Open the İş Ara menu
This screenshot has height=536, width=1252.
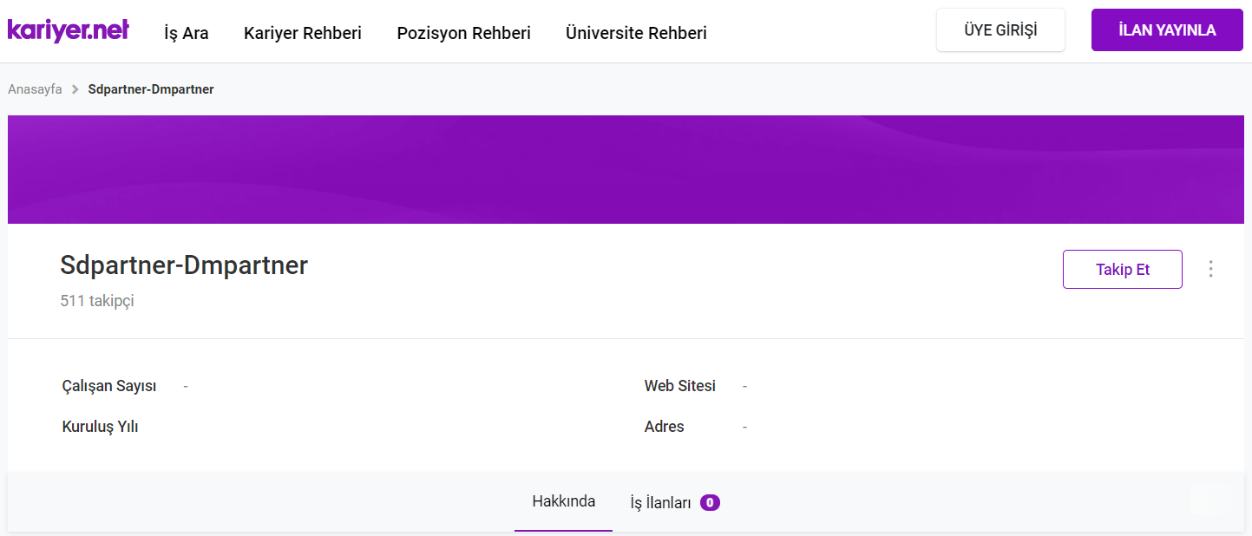[x=186, y=33]
